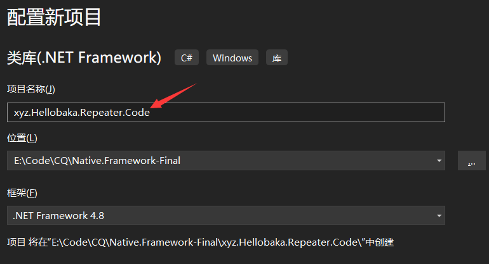Click the E:\Code\CQ\Native.Framework-Final path text

(x=97, y=161)
